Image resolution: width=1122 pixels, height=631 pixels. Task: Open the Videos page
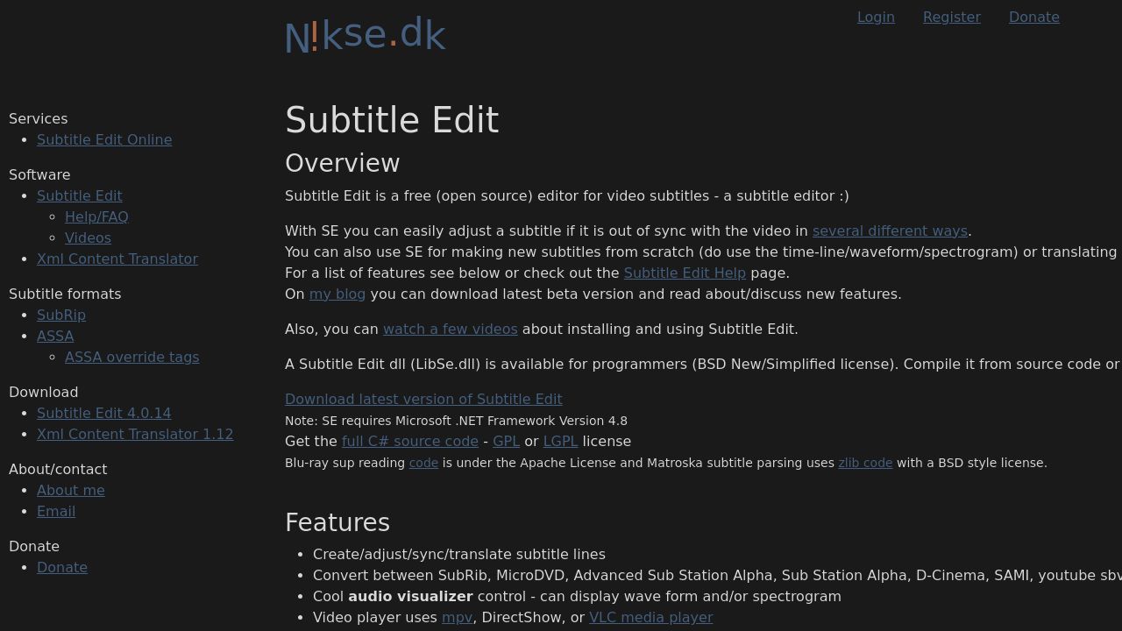(88, 238)
